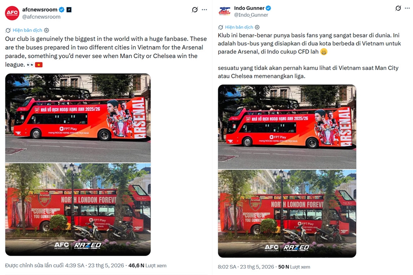413x275 pixels.
Task: Click affiliate badge next to afcnewsroom
Action: (x=69, y=10)
